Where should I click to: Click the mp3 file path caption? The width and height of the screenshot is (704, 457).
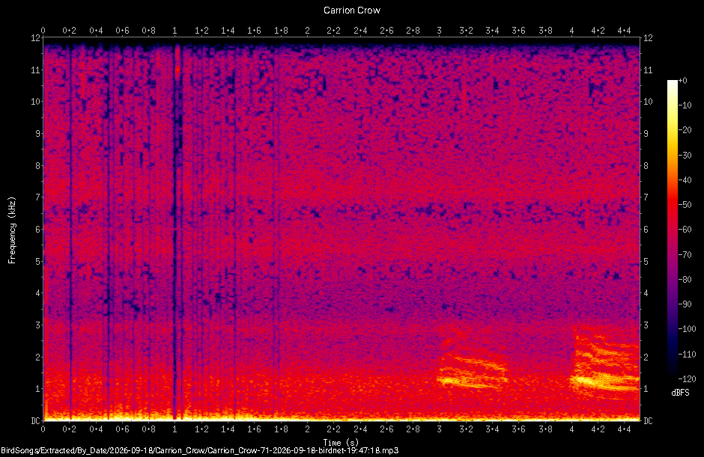[199, 450]
